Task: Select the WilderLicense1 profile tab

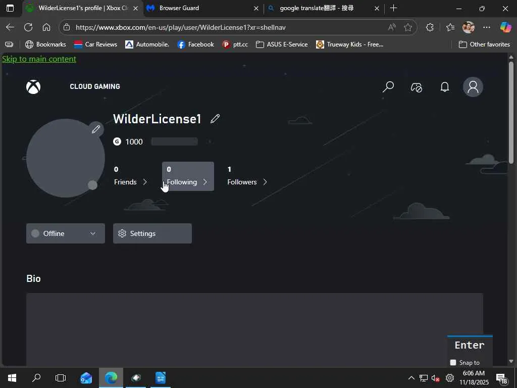Action: [x=82, y=8]
